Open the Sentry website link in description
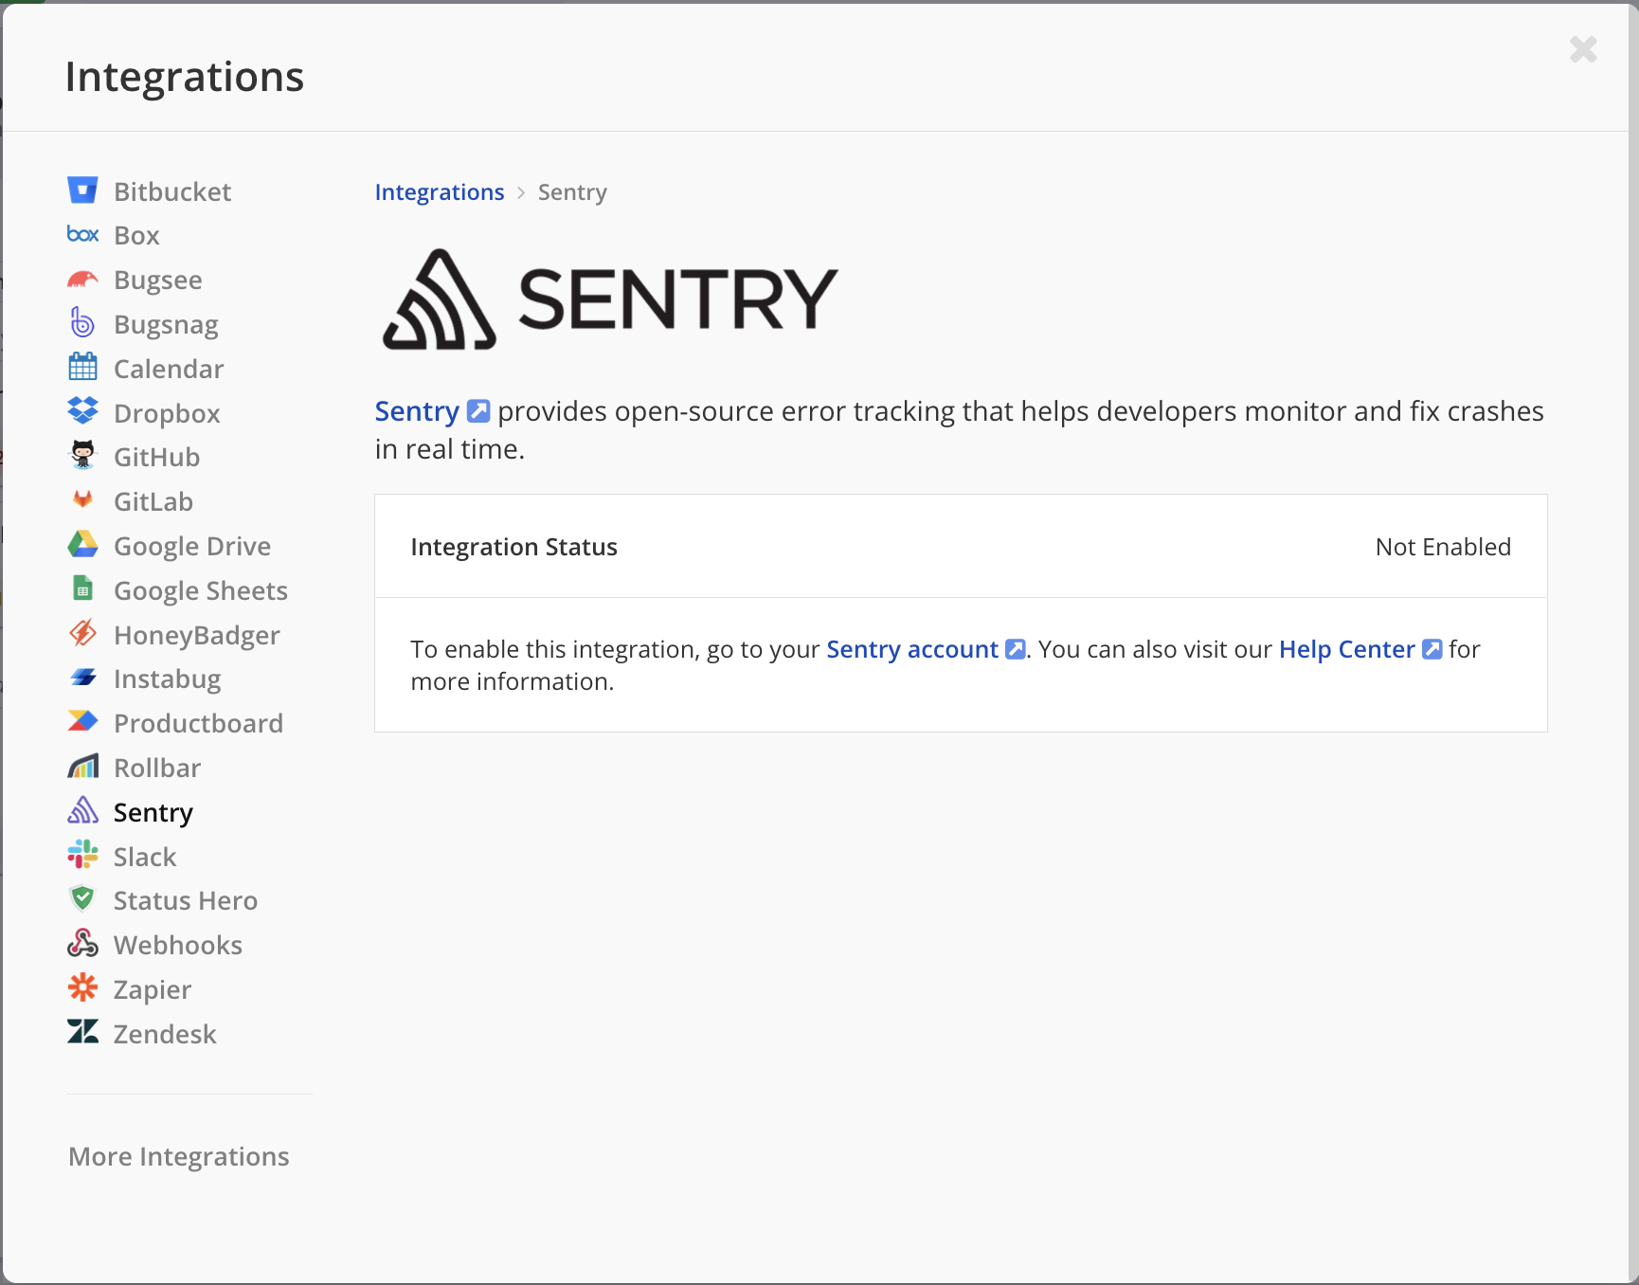 417,411
